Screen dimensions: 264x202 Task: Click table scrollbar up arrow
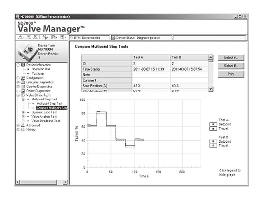pyautogui.click(x=211, y=57)
